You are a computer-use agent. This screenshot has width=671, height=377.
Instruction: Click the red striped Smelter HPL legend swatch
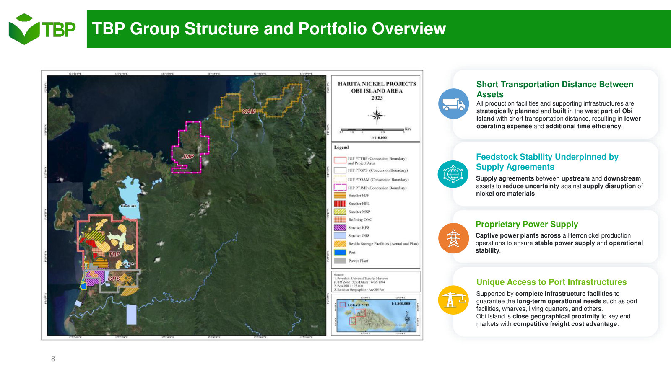pos(340,204)
